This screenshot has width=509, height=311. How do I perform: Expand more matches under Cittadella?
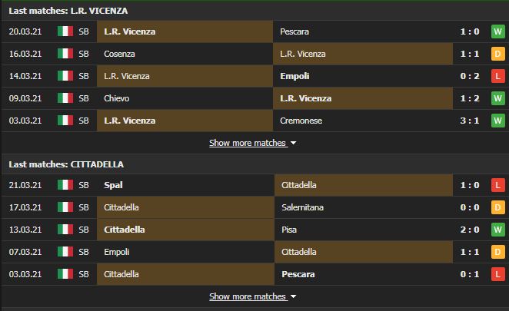coord(248,296)
